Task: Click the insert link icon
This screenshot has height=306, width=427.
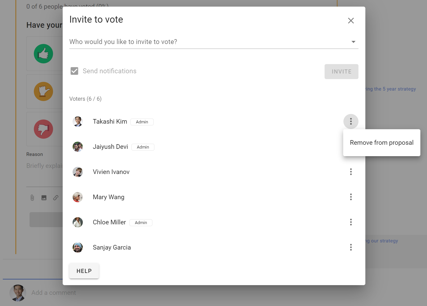Action: (x=56, y=198)
